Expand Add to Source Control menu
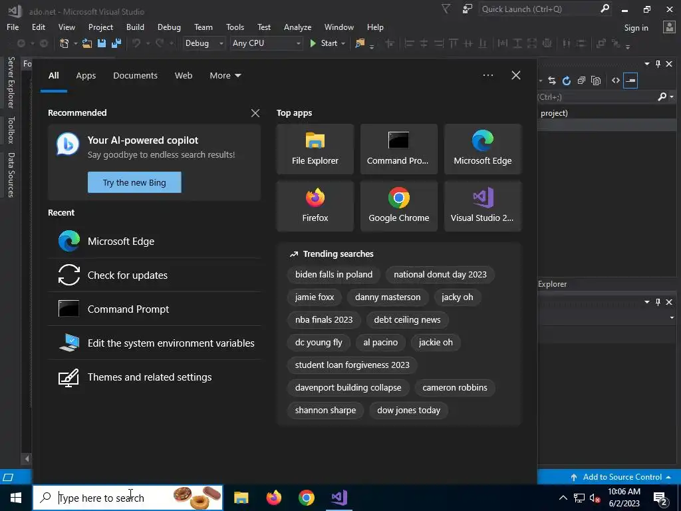Screen dimensions: 681x511 point(622,477)
